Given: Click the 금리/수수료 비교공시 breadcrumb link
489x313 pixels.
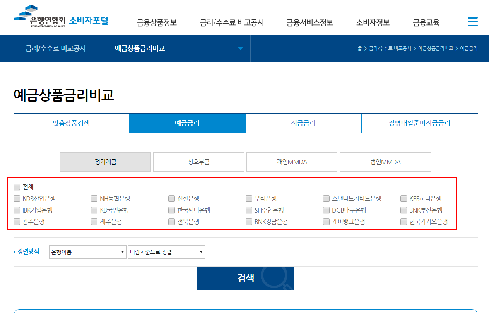Looking at the screenshot, I should point(390,48).
